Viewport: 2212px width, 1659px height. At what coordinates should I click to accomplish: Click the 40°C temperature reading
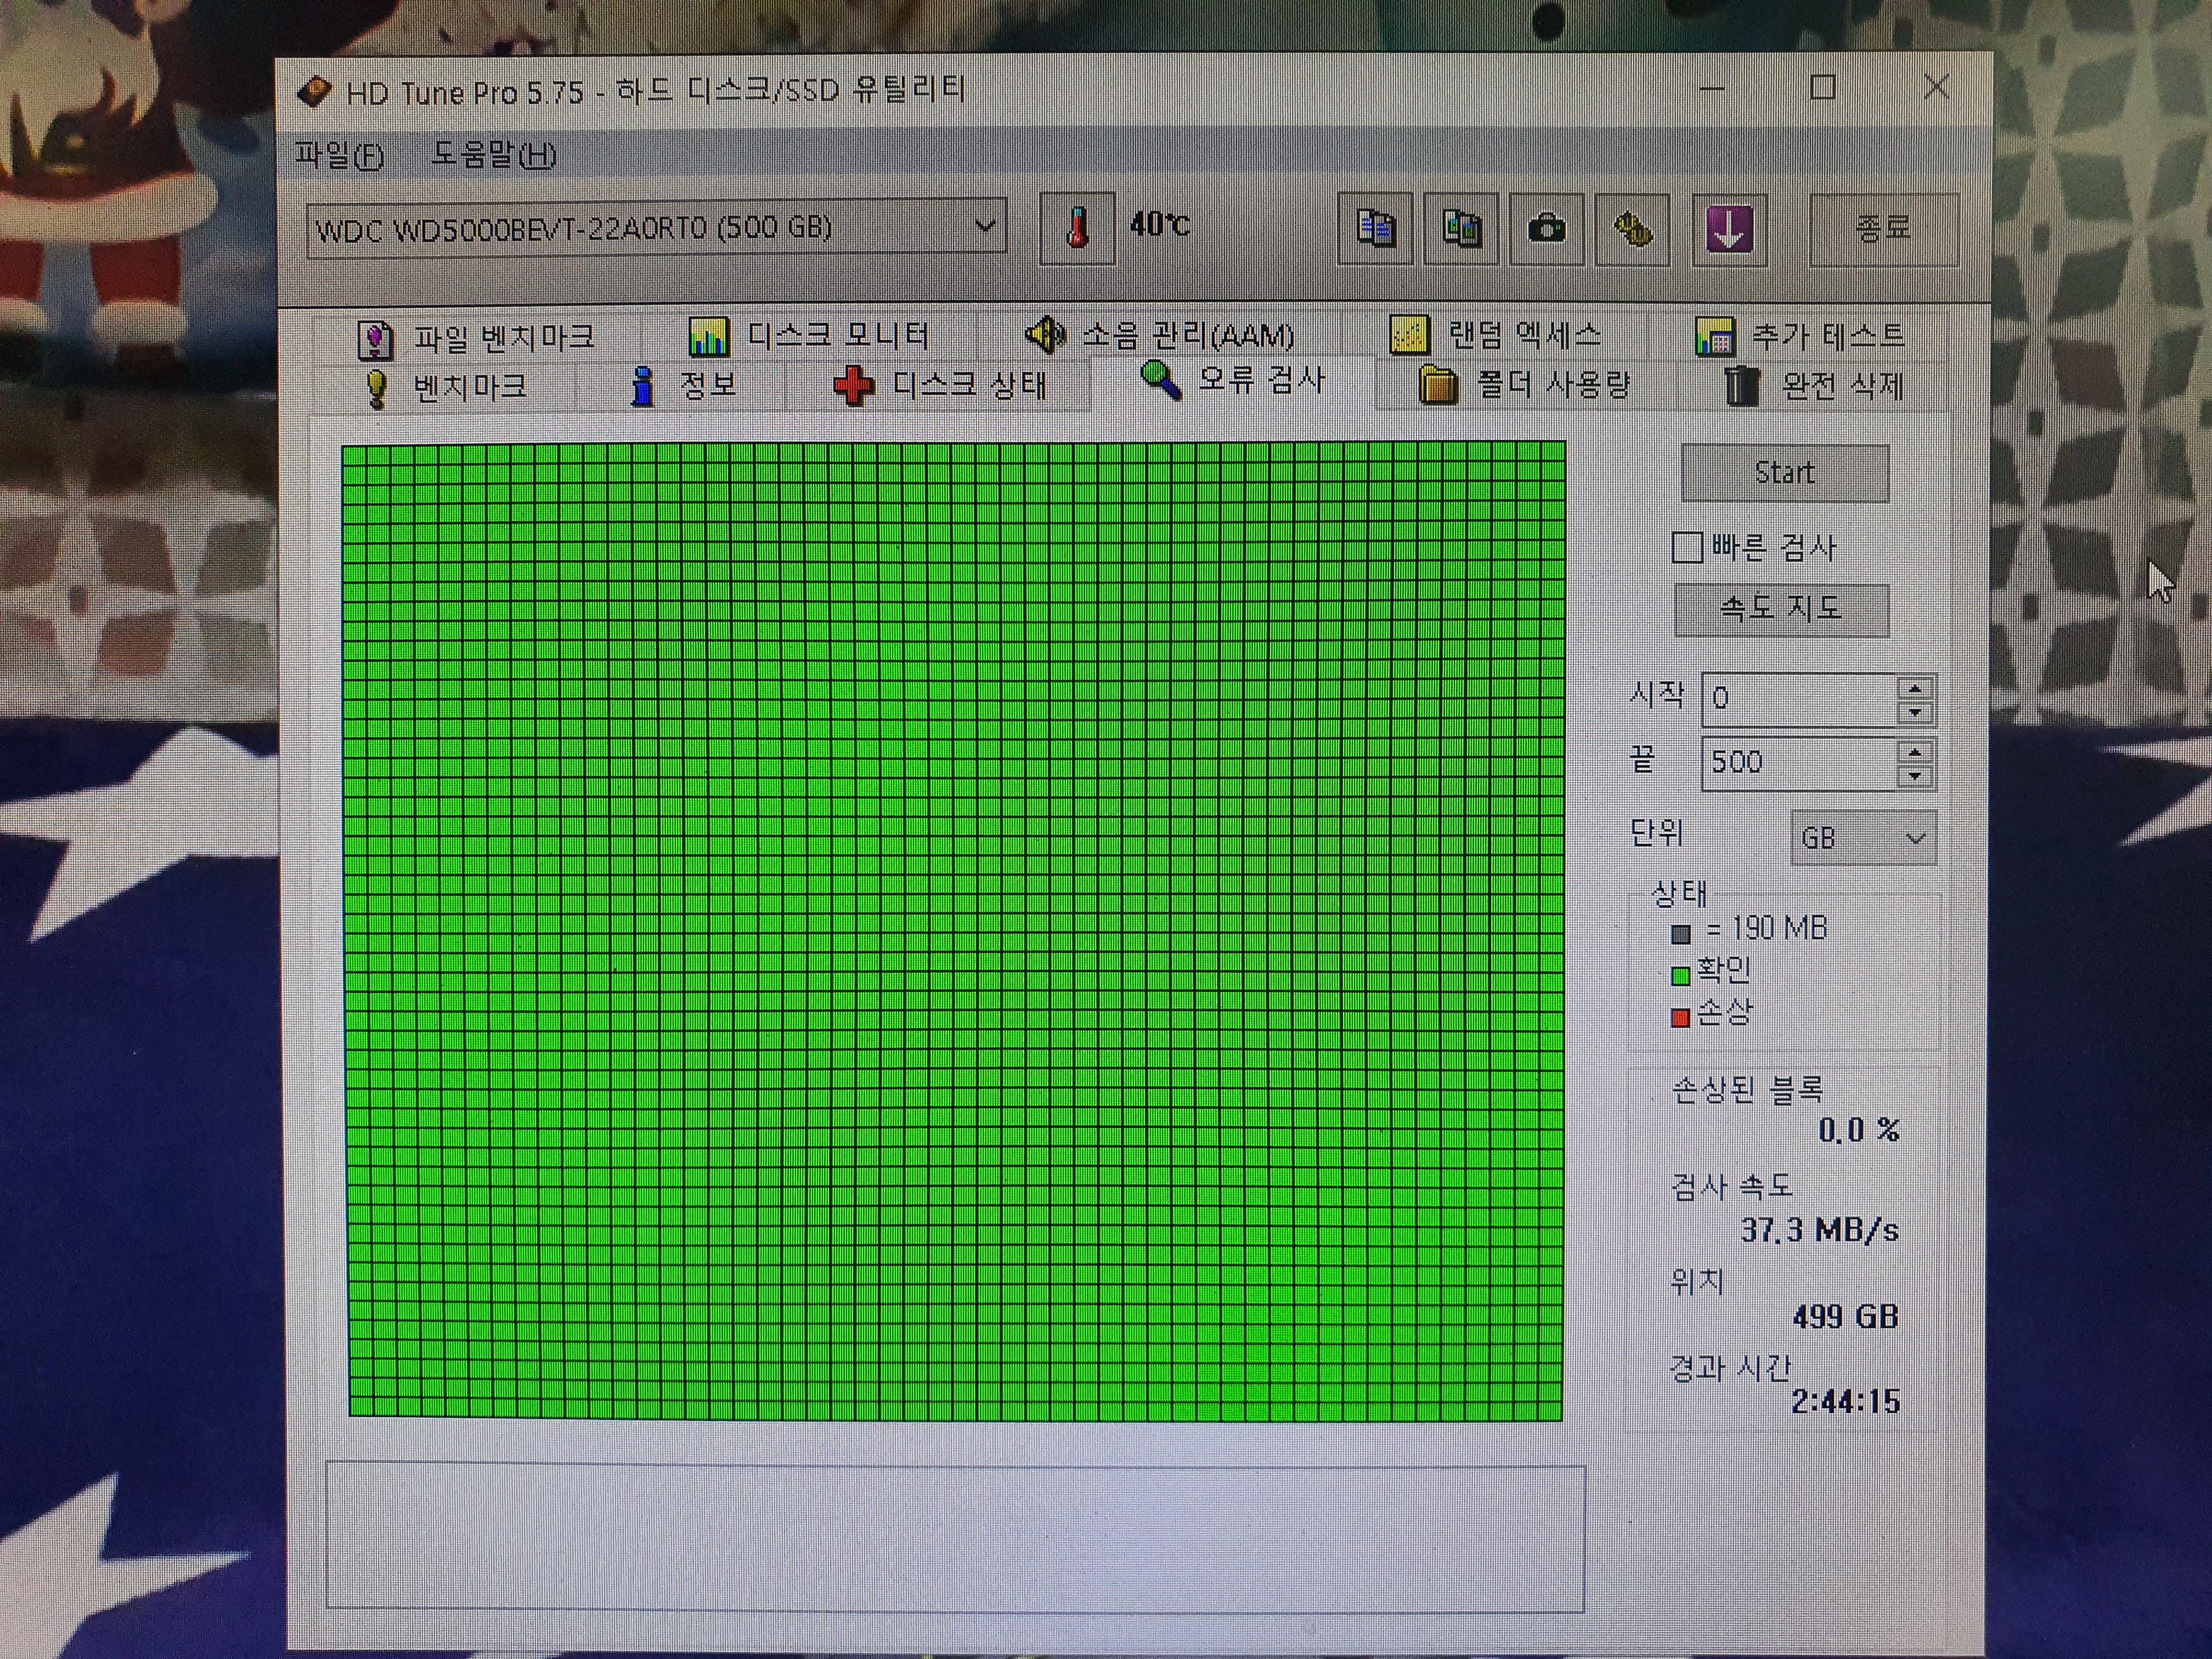1160,225
